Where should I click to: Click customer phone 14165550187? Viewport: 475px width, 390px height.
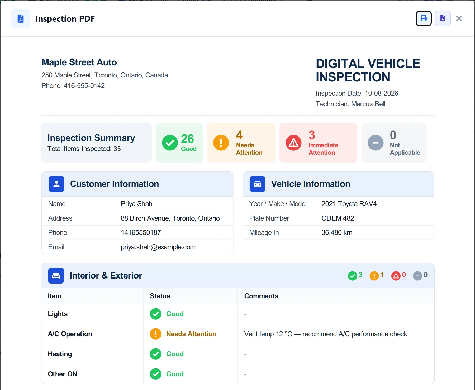tap(141, 232)
